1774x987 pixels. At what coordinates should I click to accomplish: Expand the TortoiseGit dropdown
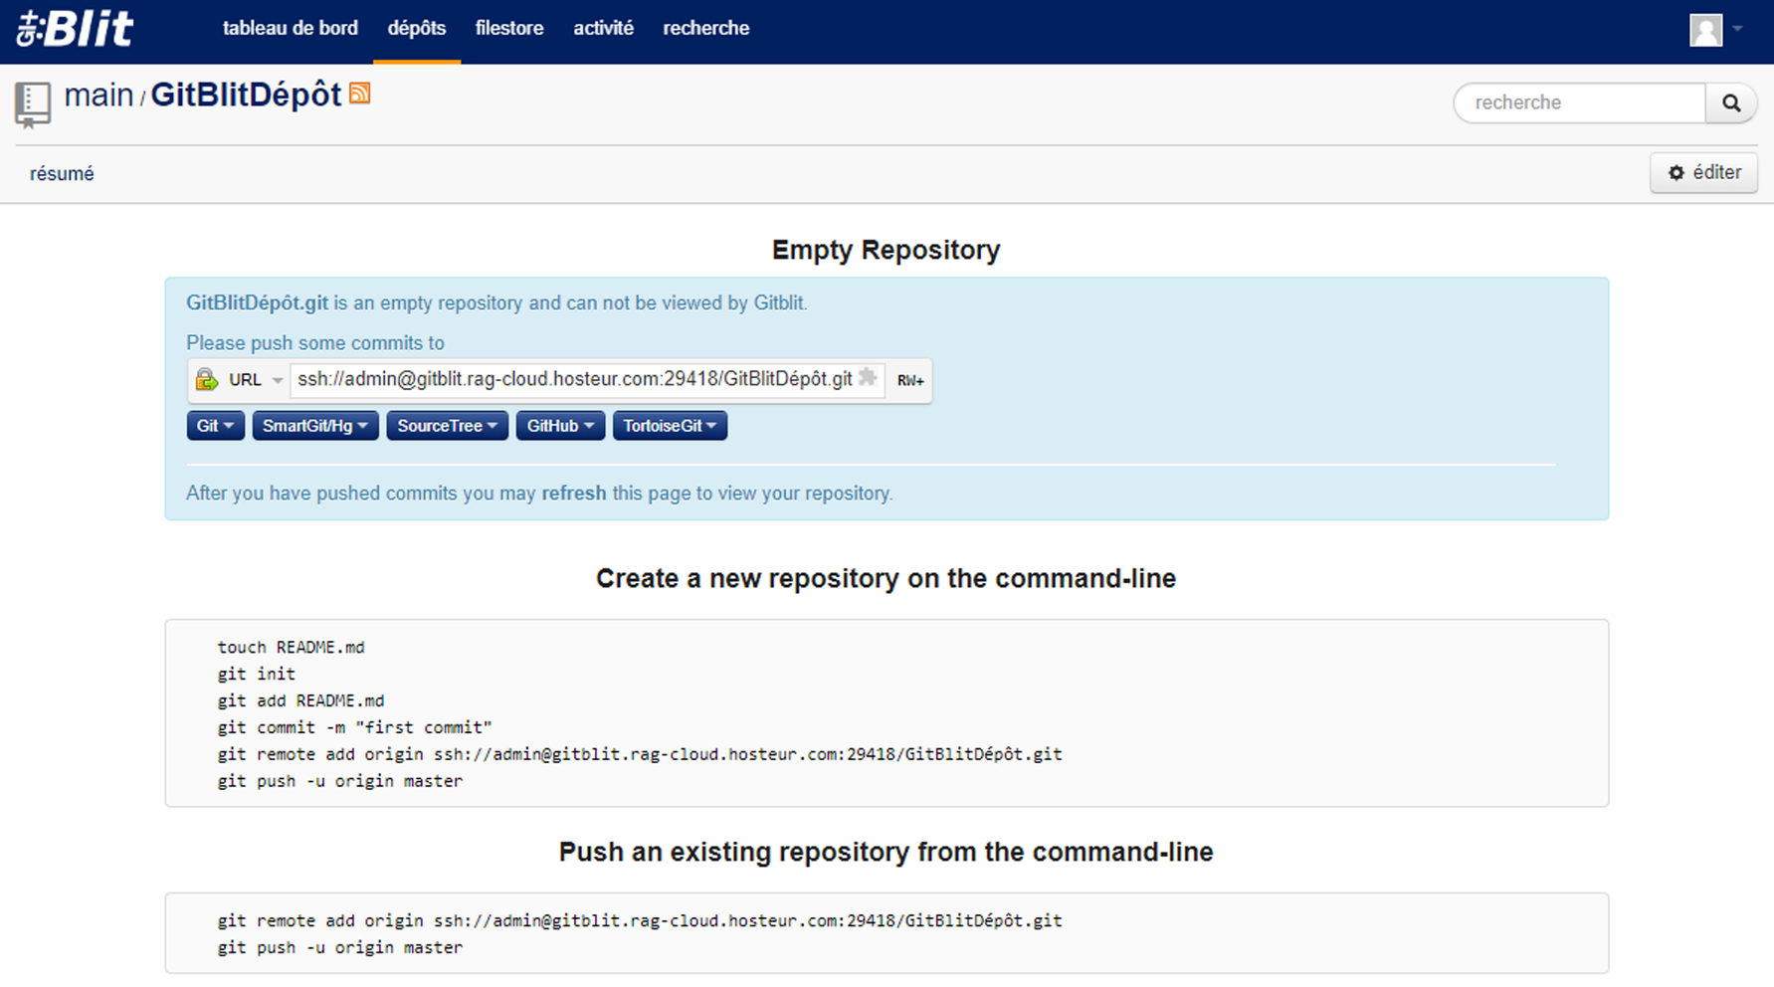click(670, 426)
